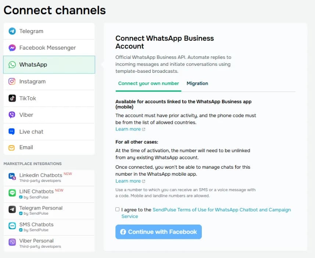
Task: Click the Telegram channel icon
Action: pos(12,31)
